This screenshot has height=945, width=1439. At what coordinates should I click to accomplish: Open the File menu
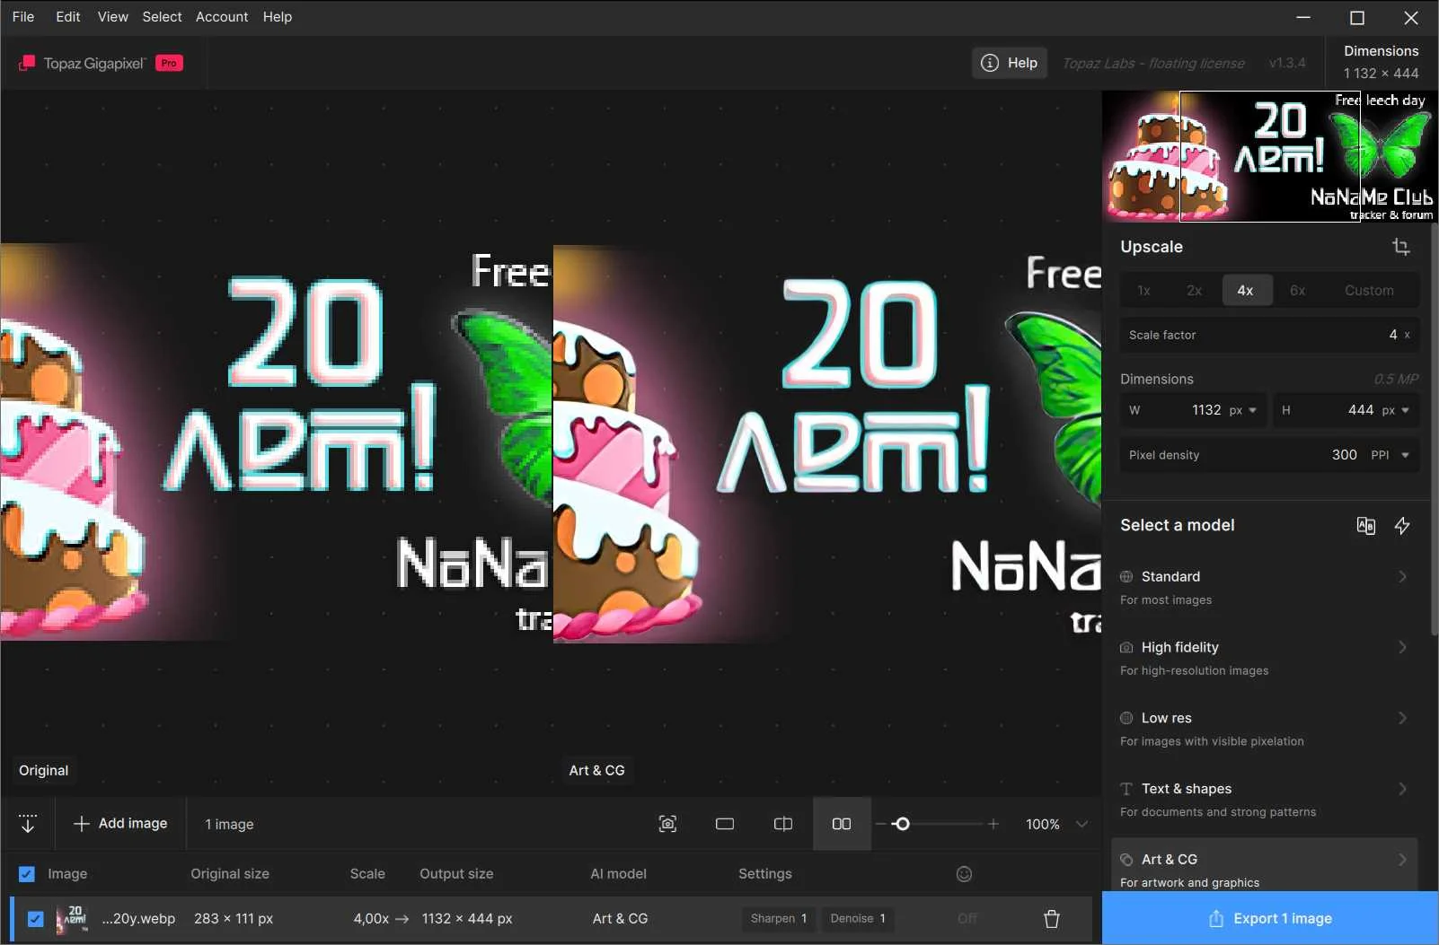23,17
